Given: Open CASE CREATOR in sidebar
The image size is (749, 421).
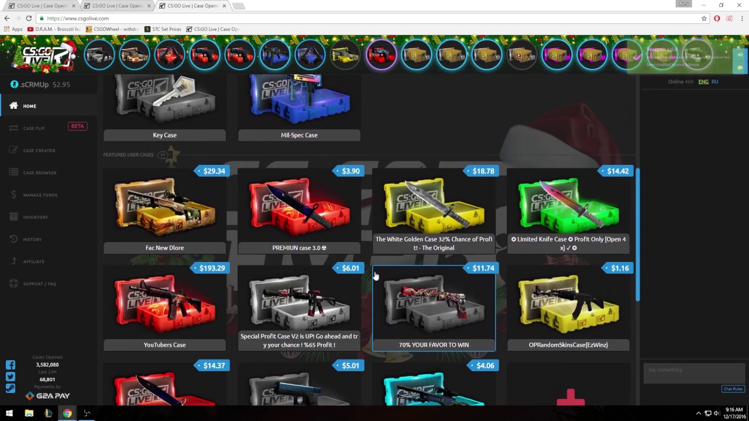Looking at the screenshot, I should tap(48, 150).
